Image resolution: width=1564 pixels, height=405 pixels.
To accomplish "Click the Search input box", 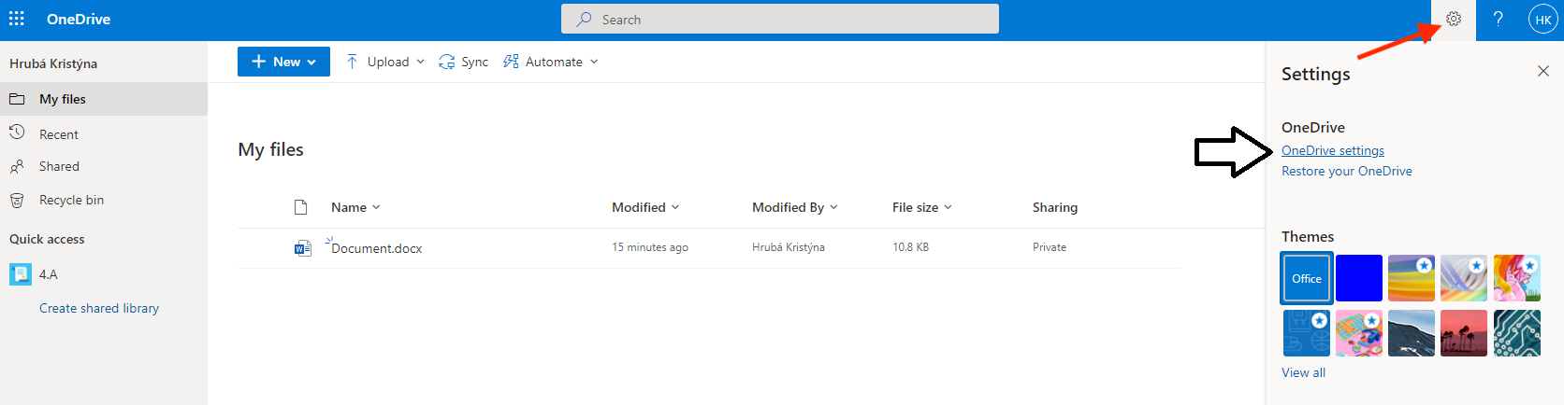I will point(780,19).
